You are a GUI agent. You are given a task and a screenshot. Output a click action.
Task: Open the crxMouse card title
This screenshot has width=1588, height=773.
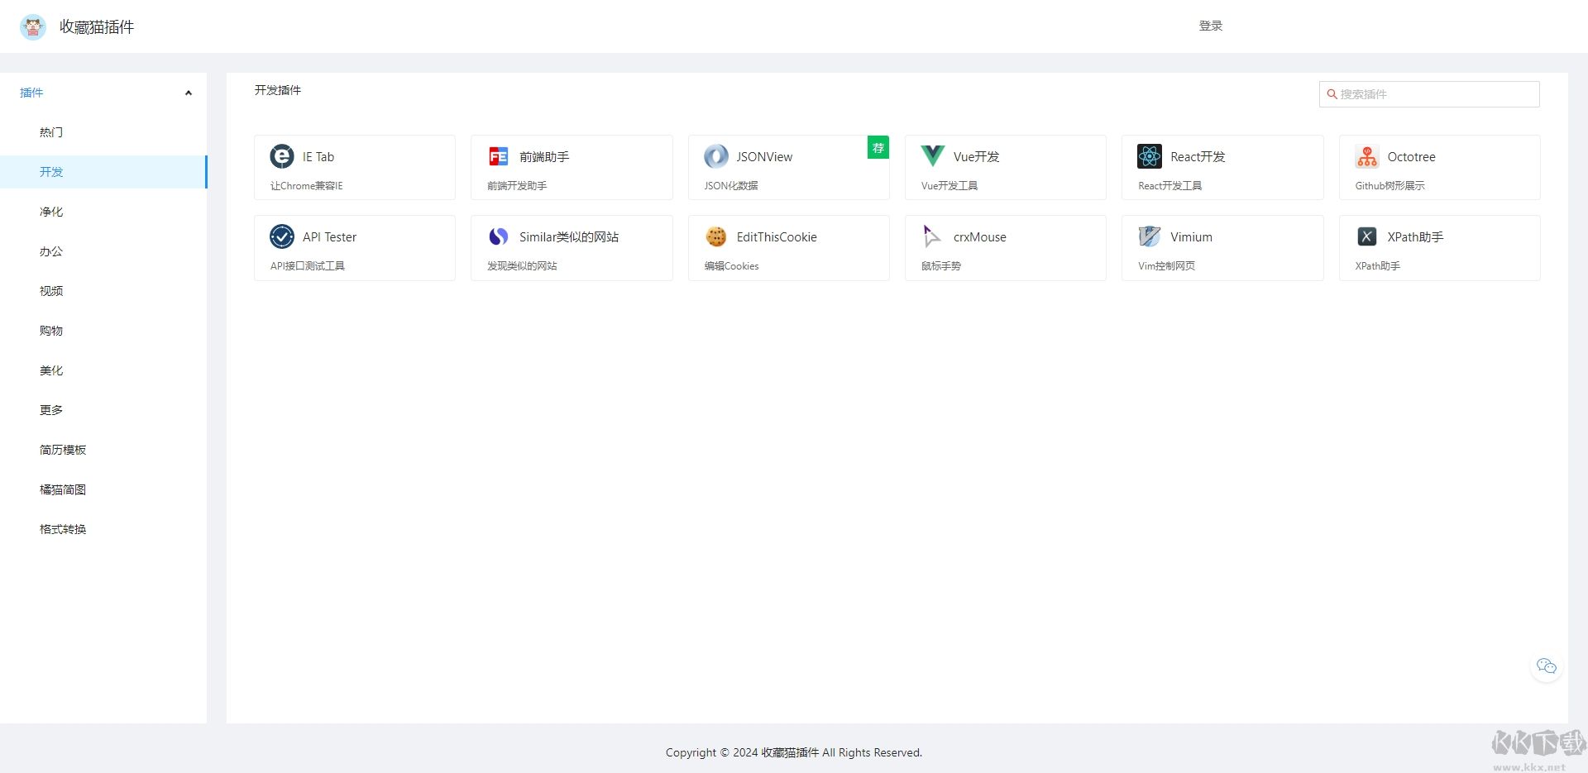(979, 236)
